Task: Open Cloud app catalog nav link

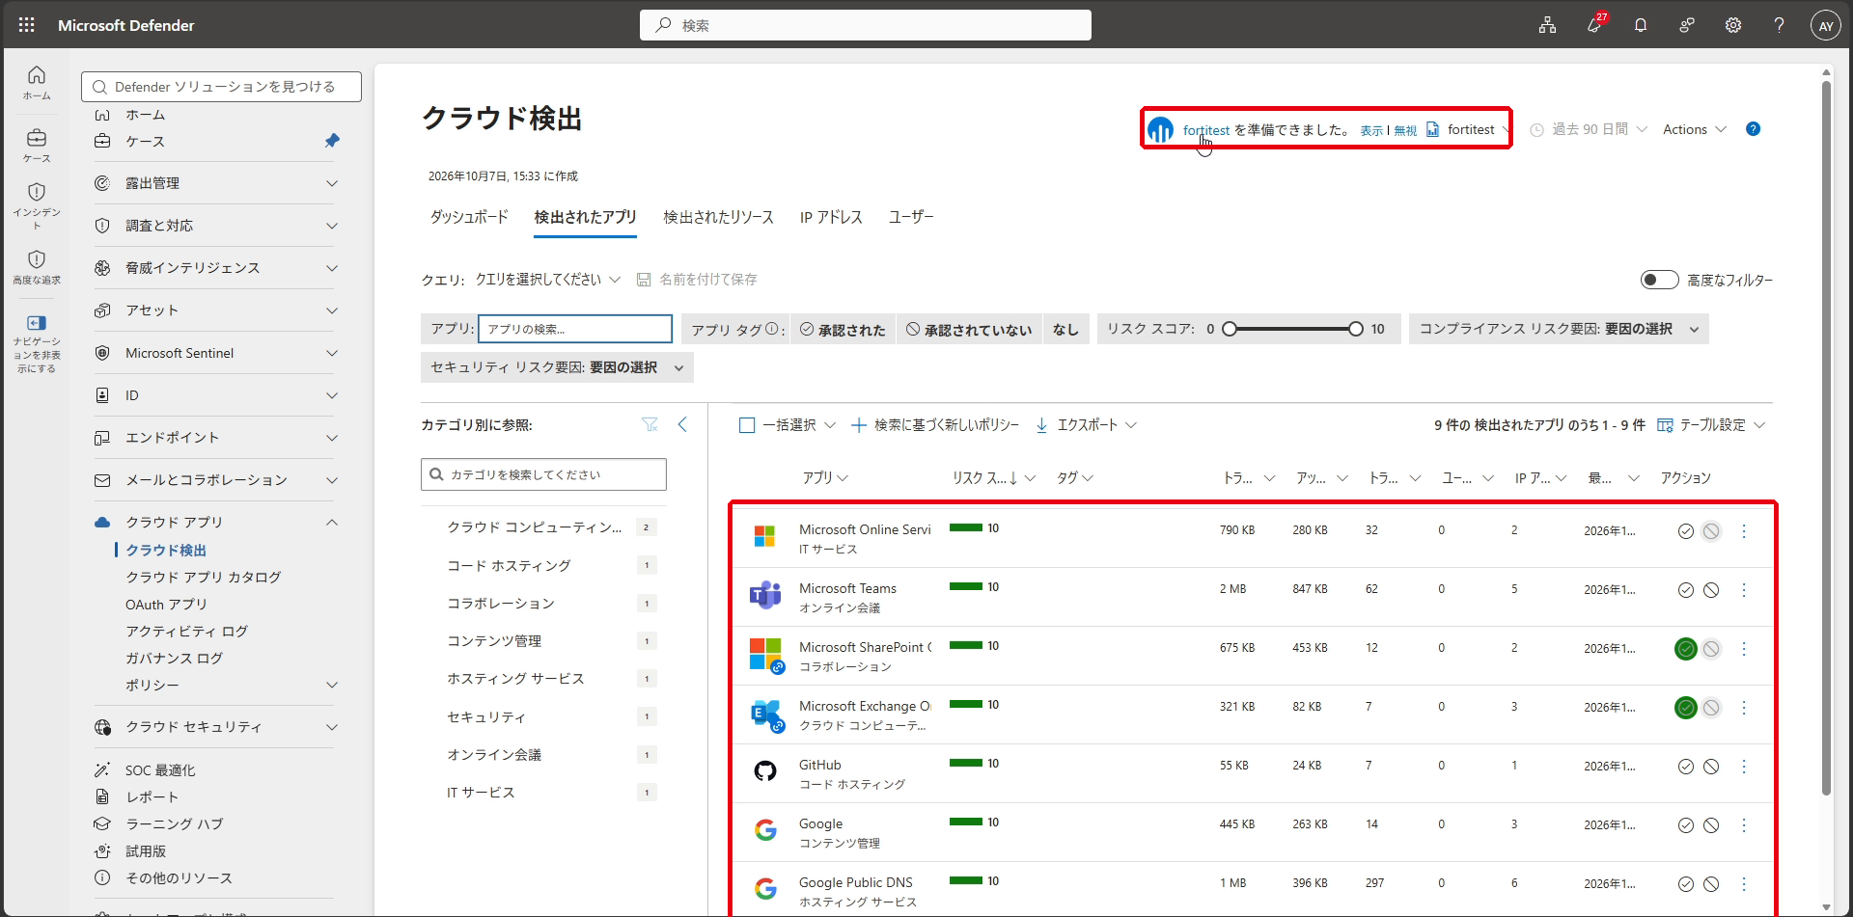Action: pyautogui.click(x=203, y=577)
